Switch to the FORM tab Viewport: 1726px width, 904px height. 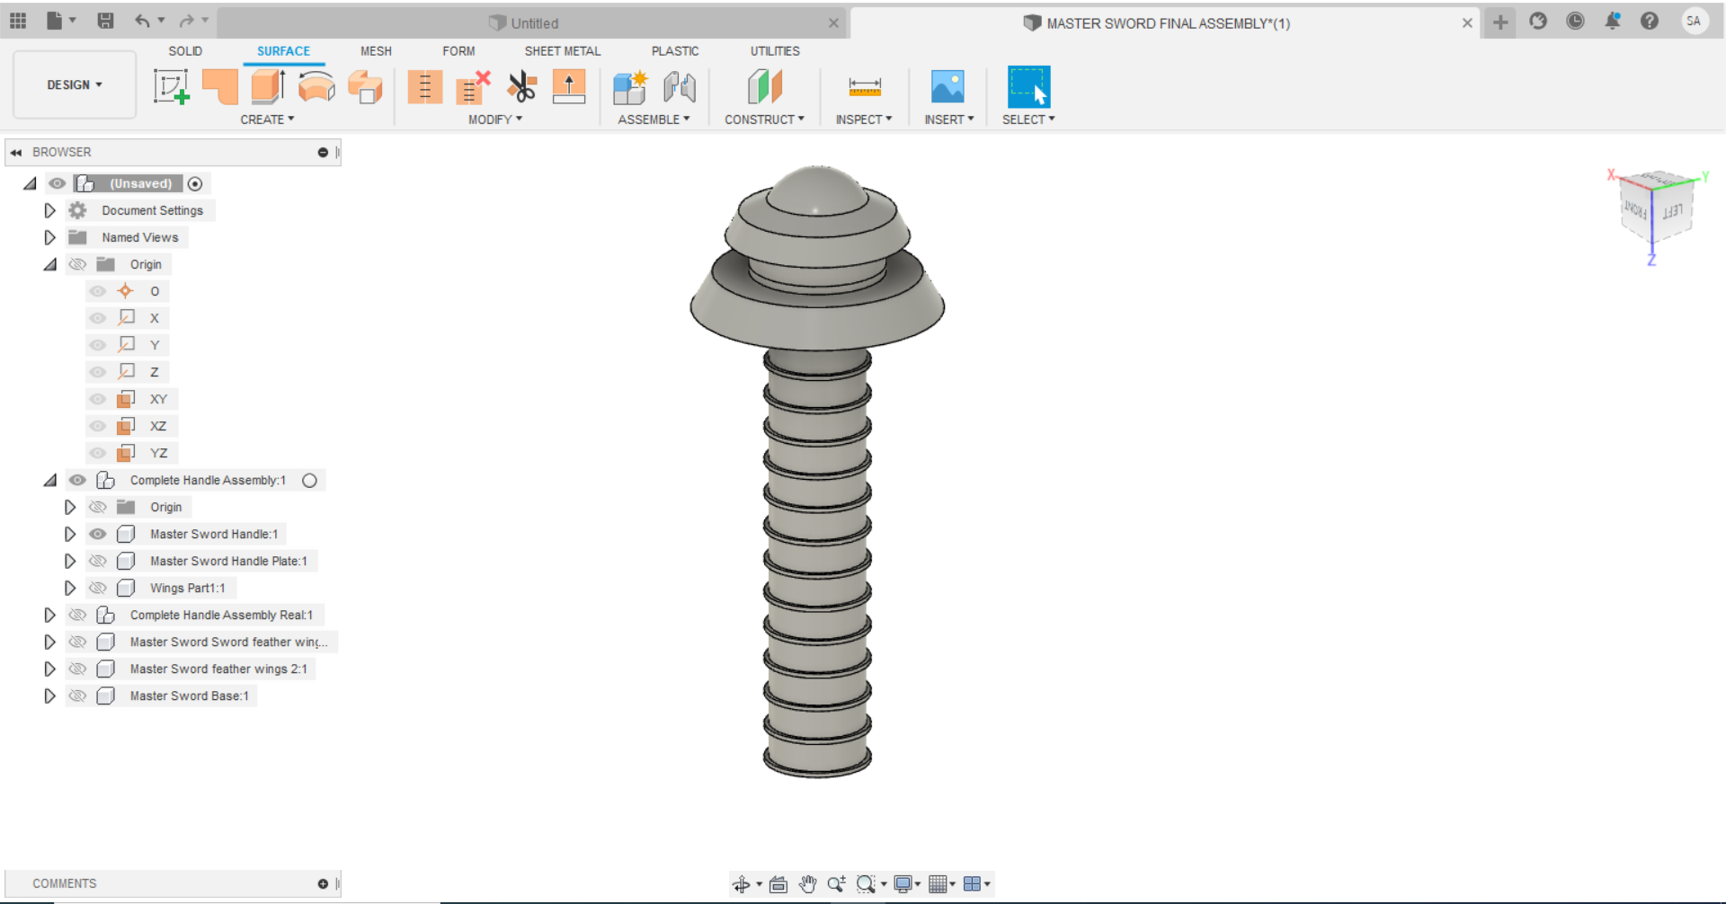(458, 51)
